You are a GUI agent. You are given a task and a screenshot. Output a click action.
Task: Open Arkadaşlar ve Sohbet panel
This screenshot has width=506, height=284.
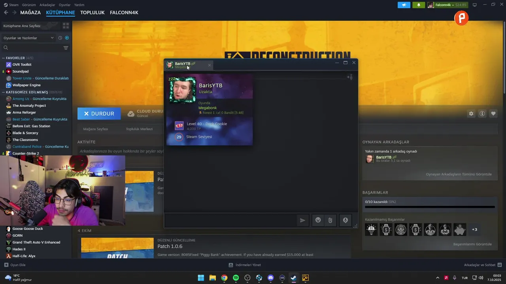tap(483, 265)
